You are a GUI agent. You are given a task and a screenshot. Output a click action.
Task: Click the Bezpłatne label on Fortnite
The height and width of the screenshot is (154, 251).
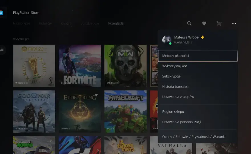tap(66, 83)
